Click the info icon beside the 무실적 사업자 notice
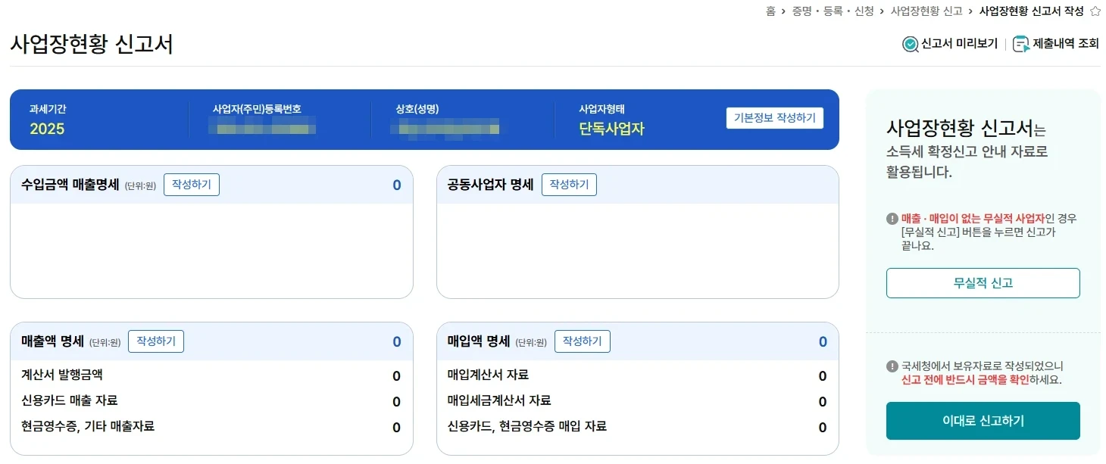Image resolution: width=1106 pixels, height=464 pixels. pyautogui.click(x=892, y=219)
